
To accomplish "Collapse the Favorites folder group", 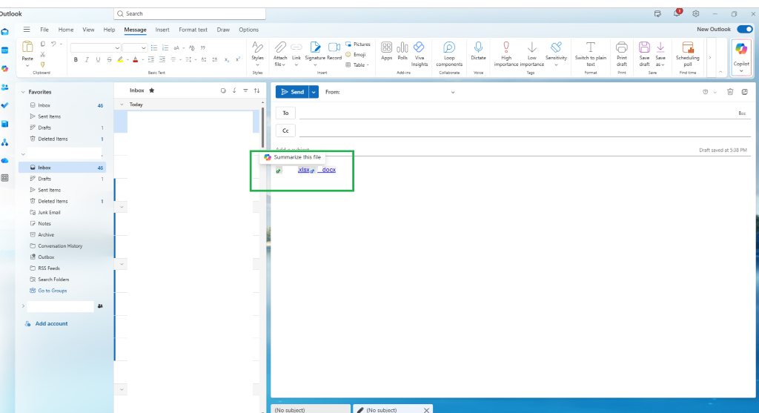I will pos(23,92).
